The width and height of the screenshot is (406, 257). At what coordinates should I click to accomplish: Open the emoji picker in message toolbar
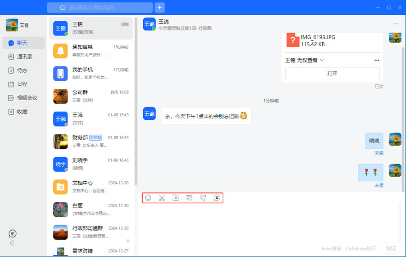tap(148, 198)
